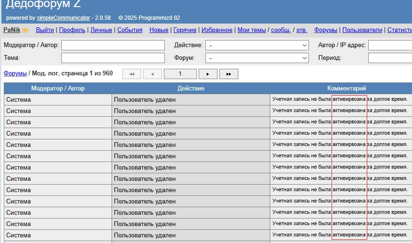Screen dimensions: 412x243
Task: Focus the Модератор / Автор input field
Action: coord(113,45)
